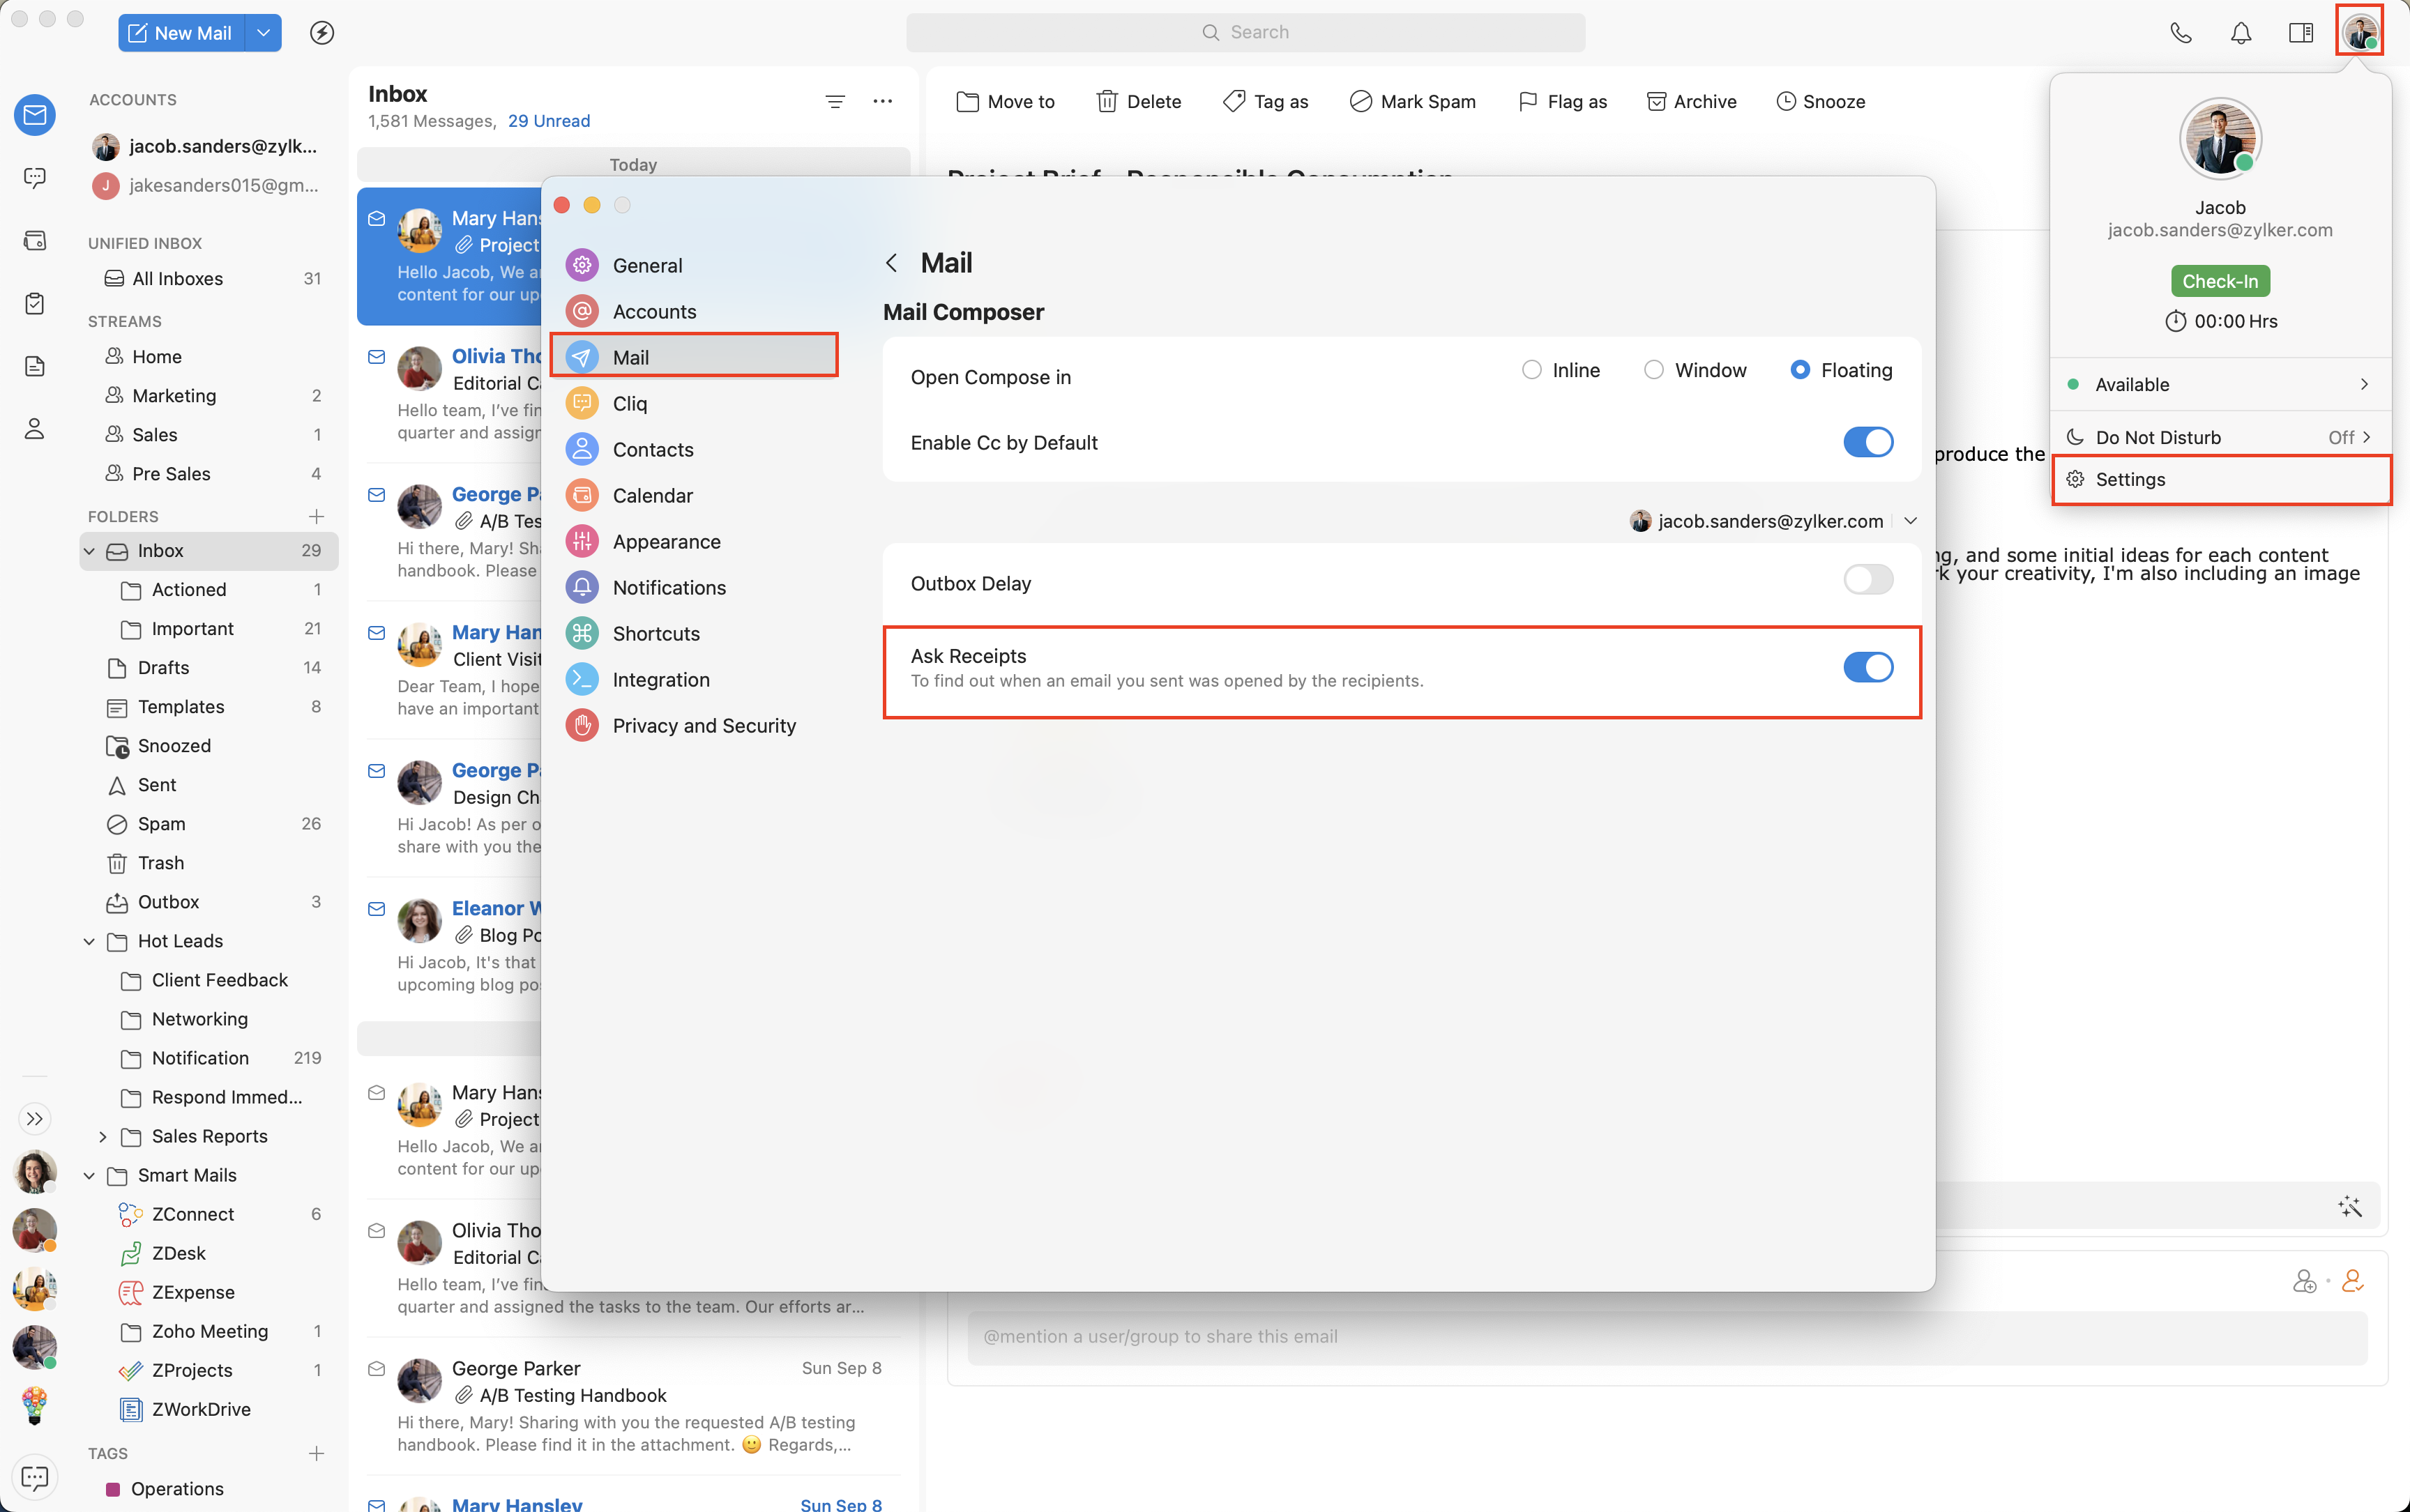Viewport: 2410px width, 1512px height.
Task: Click the Snooze toolbar icon
Action: (1787, 101)
